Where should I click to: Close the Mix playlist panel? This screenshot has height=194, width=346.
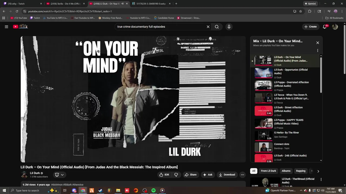(318, 43)
